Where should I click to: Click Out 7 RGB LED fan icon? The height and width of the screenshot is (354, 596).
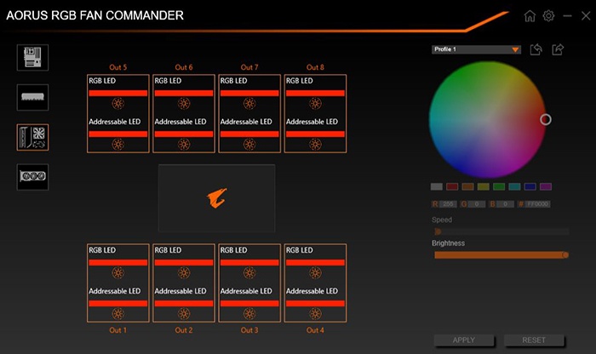coord(249,103)
